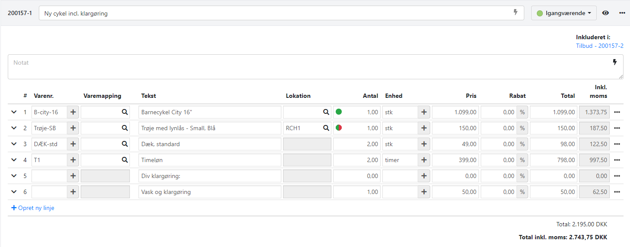The width and height of the screenshot is (630, 247).
Task: Open the top-right three-dot options menu
Action: pyautogui.click(x=622, y=13)
